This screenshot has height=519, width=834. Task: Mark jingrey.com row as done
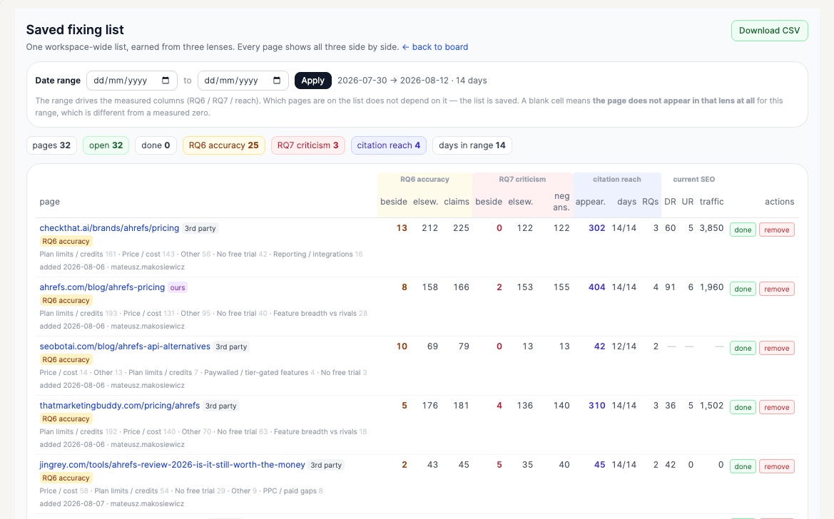click(743, 466)
